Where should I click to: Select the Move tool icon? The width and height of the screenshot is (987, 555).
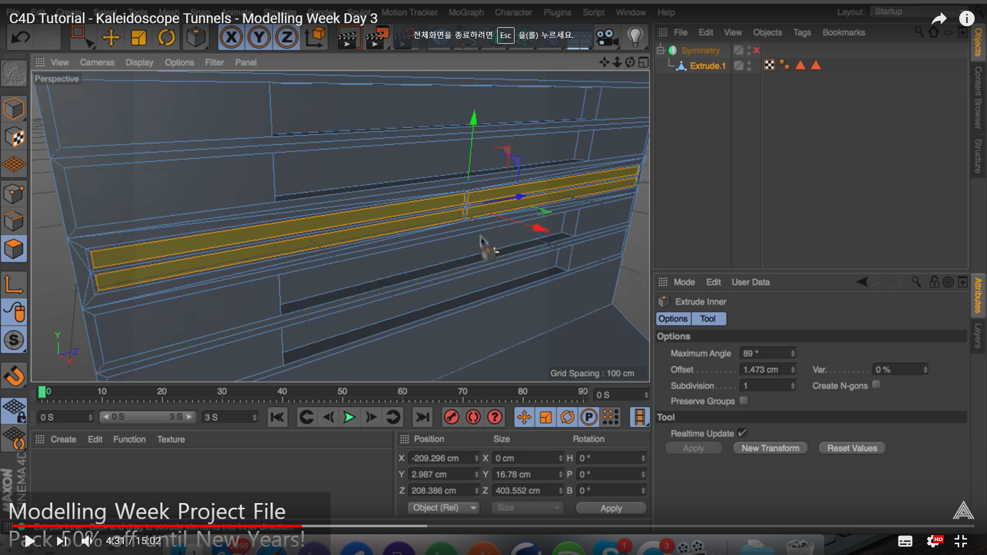click(x=111, y=38)
